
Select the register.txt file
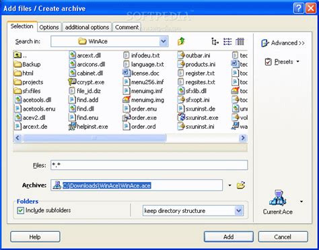(196, 73)
